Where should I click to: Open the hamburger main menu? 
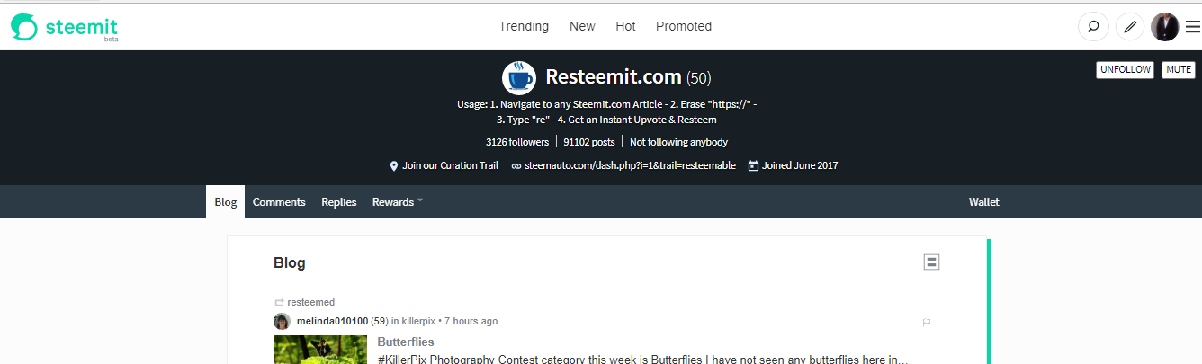(x=1192, y=27)
